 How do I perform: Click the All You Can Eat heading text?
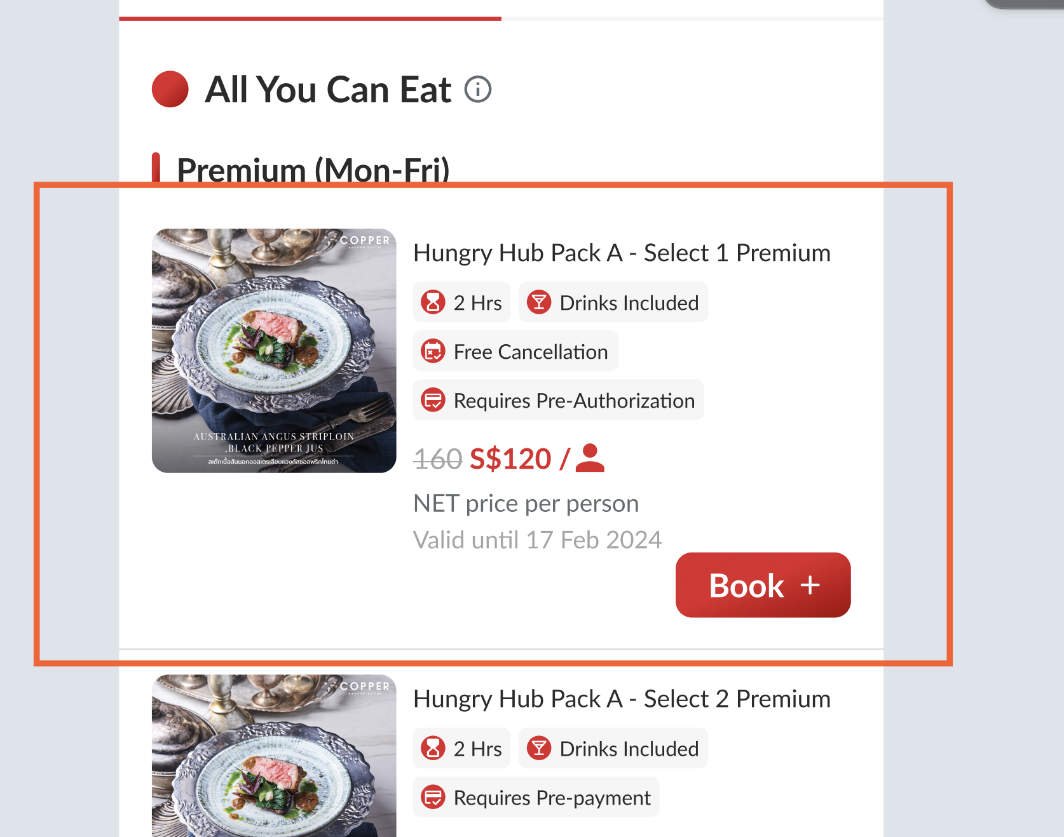tap(328, 90)
